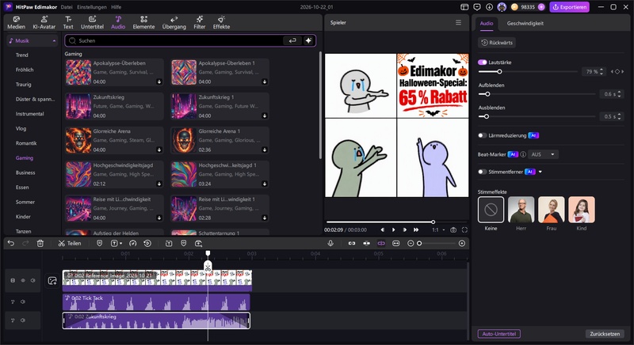
Task: Adjust the Lautstärke 79% stepper arrows
Action: (602, 71)
